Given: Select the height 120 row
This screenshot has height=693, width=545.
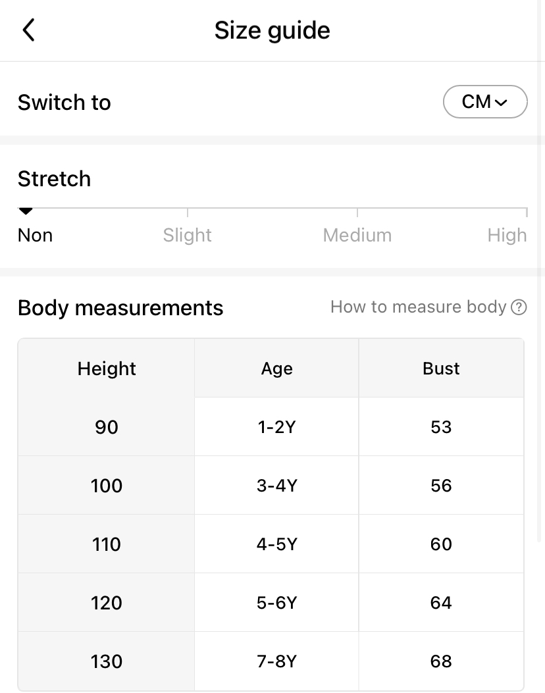Looking at the screenshot, I should (x=107, y=603).
